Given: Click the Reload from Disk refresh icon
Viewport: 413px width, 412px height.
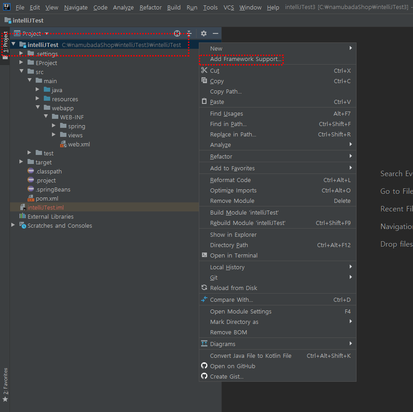Looking at the screenshot, I should point(204,287).
